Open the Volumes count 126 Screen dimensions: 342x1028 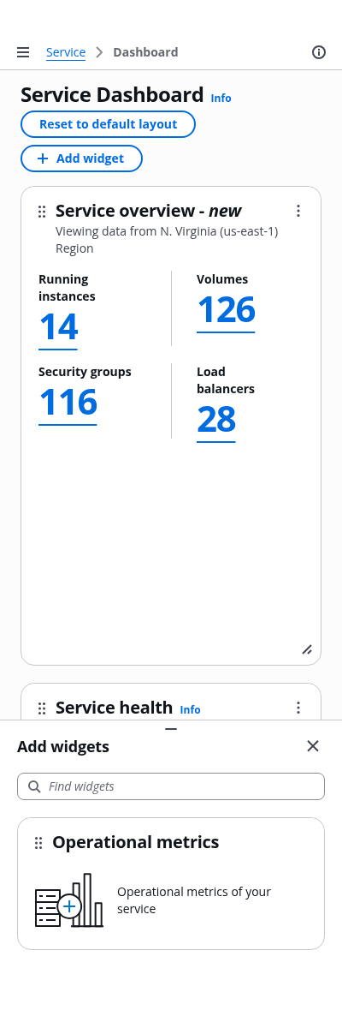click(226, 310)
